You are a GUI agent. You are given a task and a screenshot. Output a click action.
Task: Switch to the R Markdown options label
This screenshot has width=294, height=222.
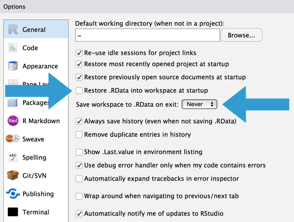click(41, 121)
